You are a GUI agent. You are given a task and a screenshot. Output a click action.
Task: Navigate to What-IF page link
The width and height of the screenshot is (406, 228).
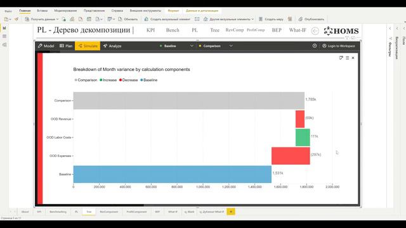(298, 30)
